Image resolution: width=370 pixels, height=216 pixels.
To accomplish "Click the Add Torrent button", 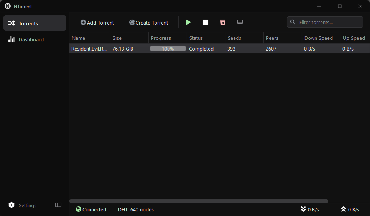I will point(97,22).
